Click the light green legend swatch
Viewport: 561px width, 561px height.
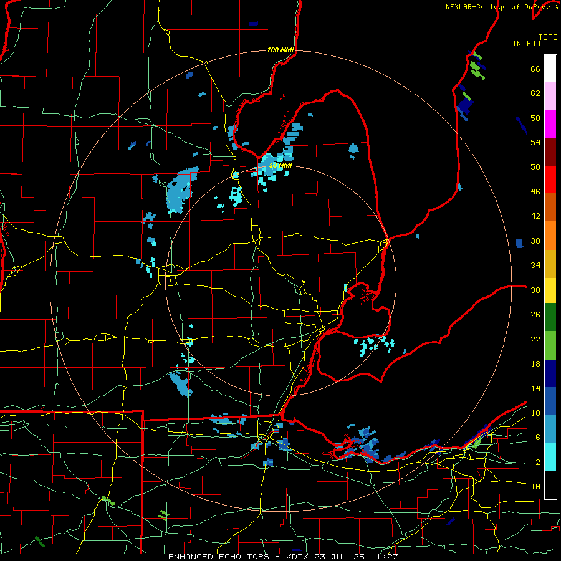[550, 345]
